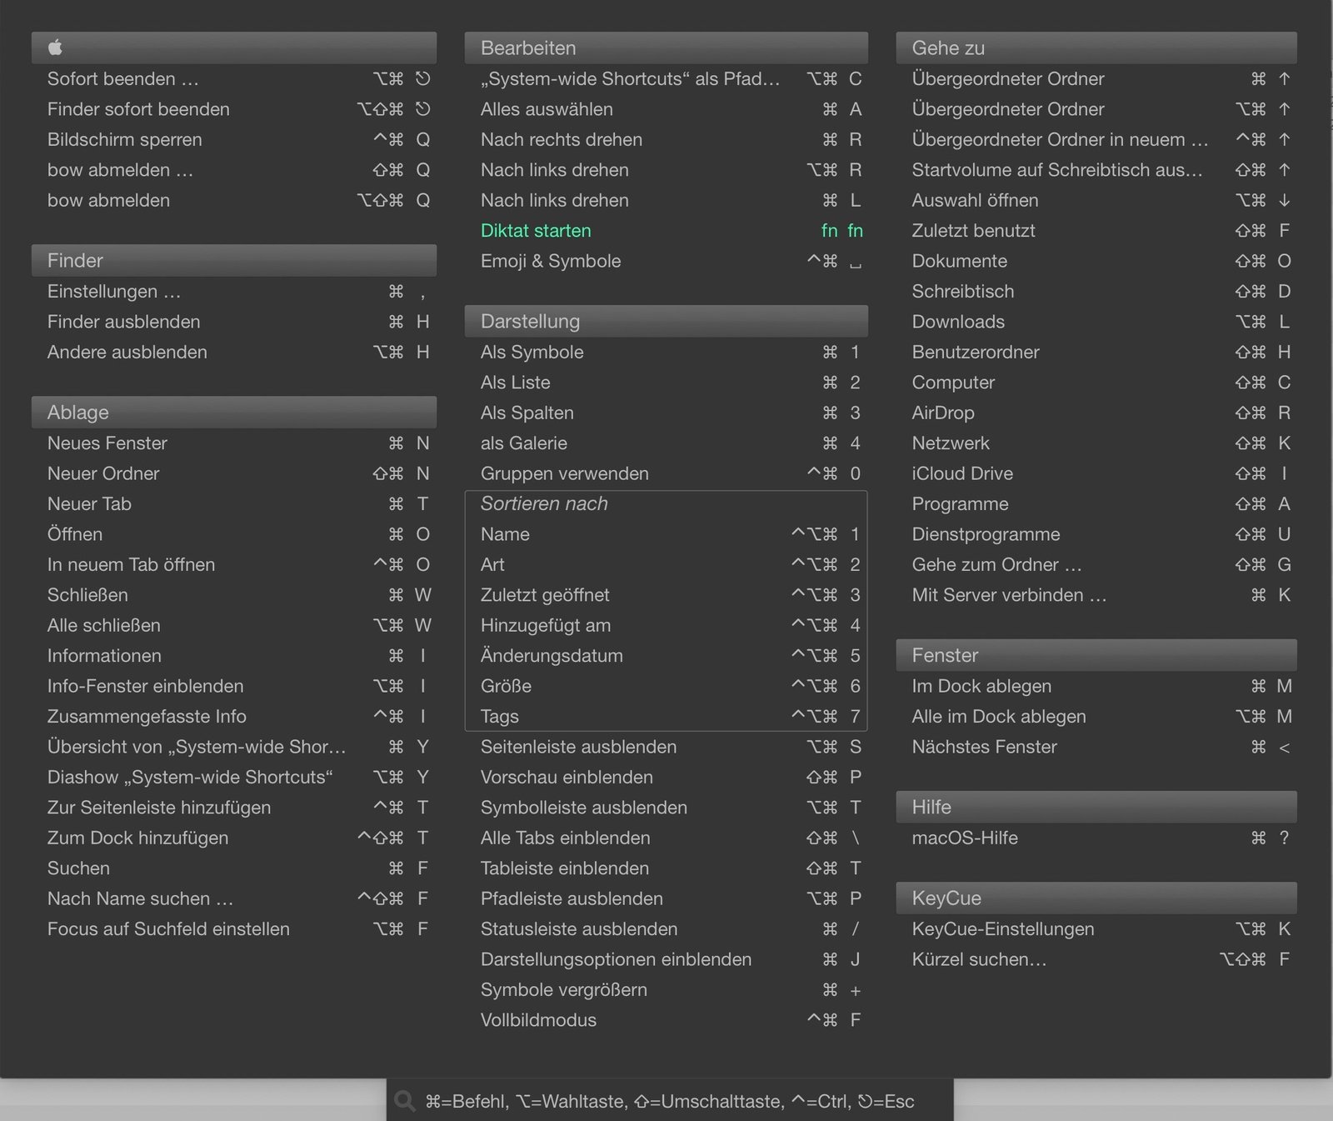The image size is (1333, 1121).
Task: Select 'Focus auf Suchfeld einstellen'
Action: coord(234,929)
